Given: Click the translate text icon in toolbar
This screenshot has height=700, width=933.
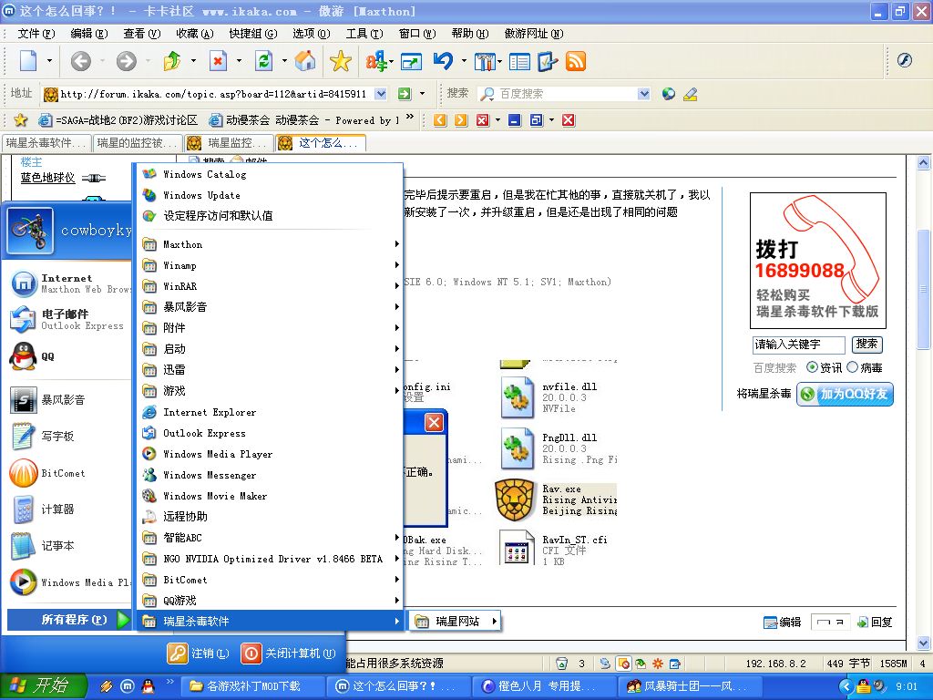Looking at the screenshot, I should (x=376, y=61).
